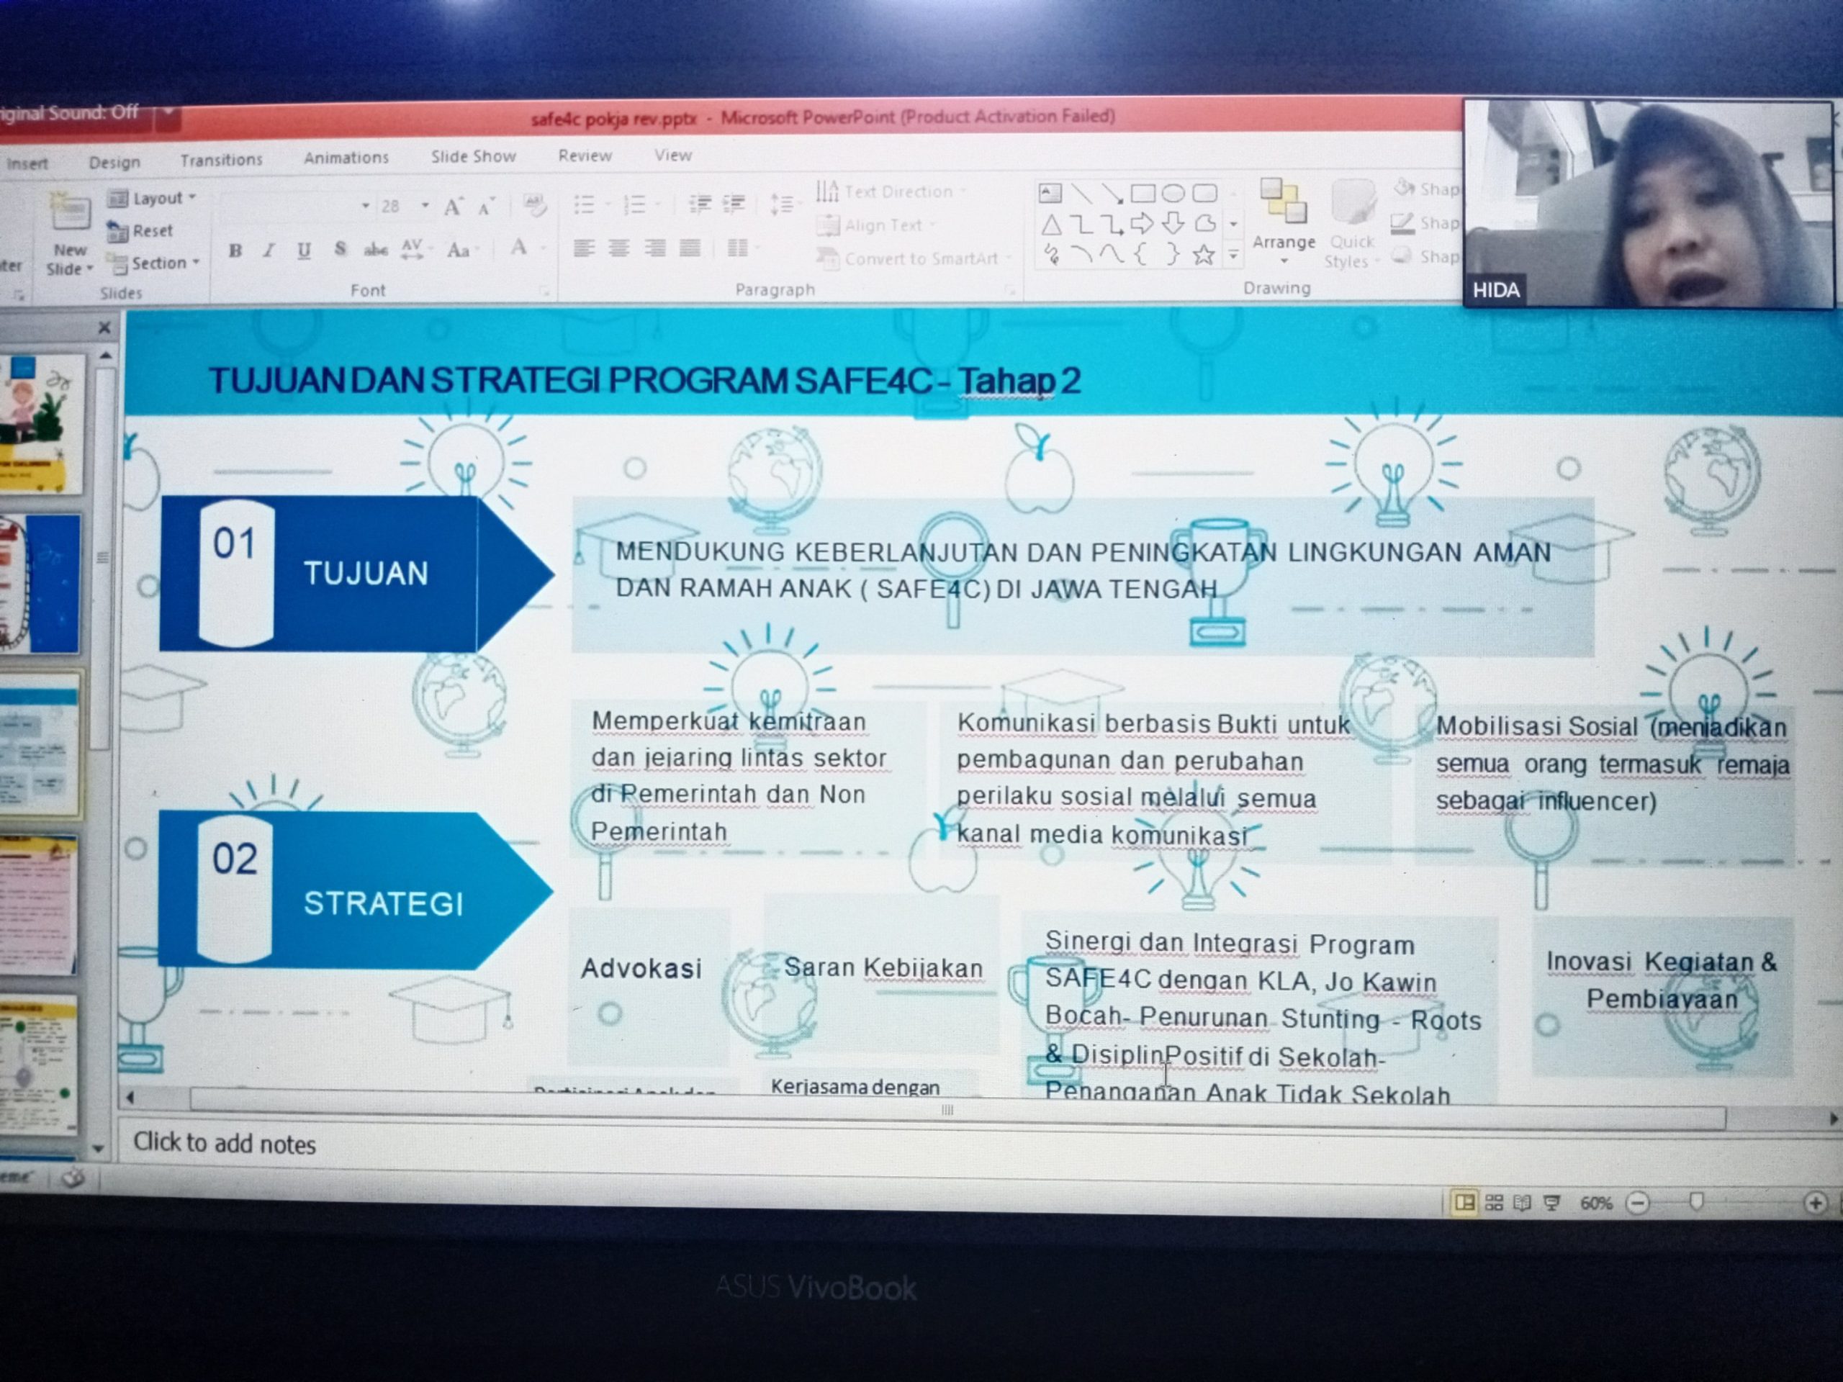Toggle Italic formatting
Viewport: 1843px width, 1382px height.
coord(269,250)
